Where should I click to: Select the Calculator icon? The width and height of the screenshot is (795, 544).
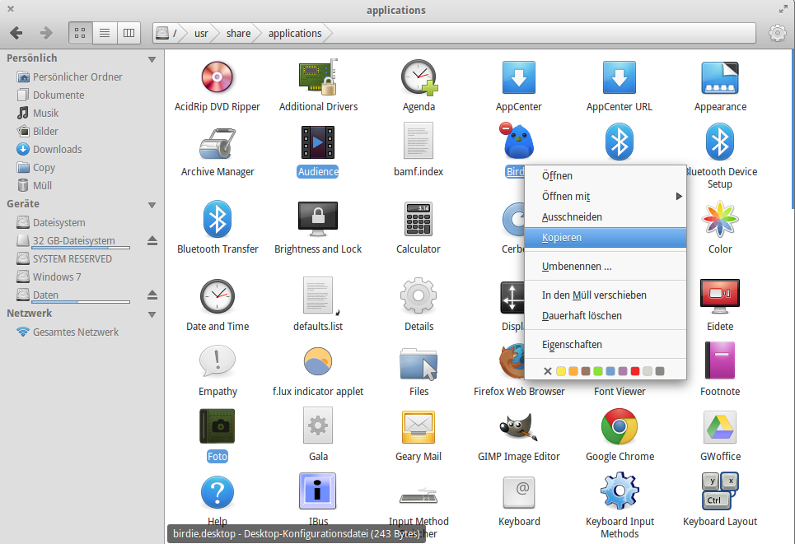click(419, 219)
